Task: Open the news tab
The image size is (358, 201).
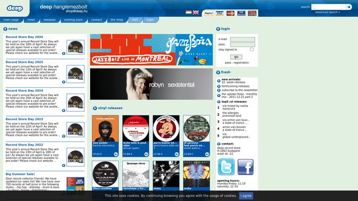Action: click(31, 20)
